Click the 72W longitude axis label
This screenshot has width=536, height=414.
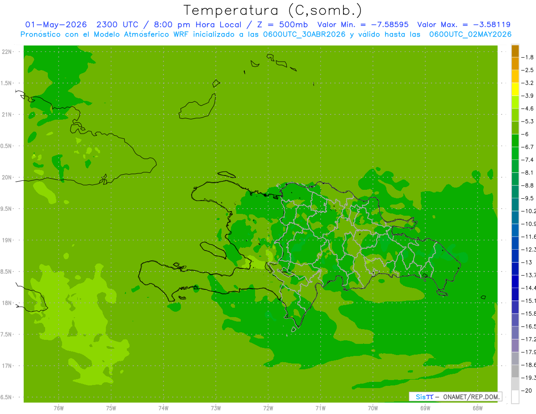click(268, 408)
